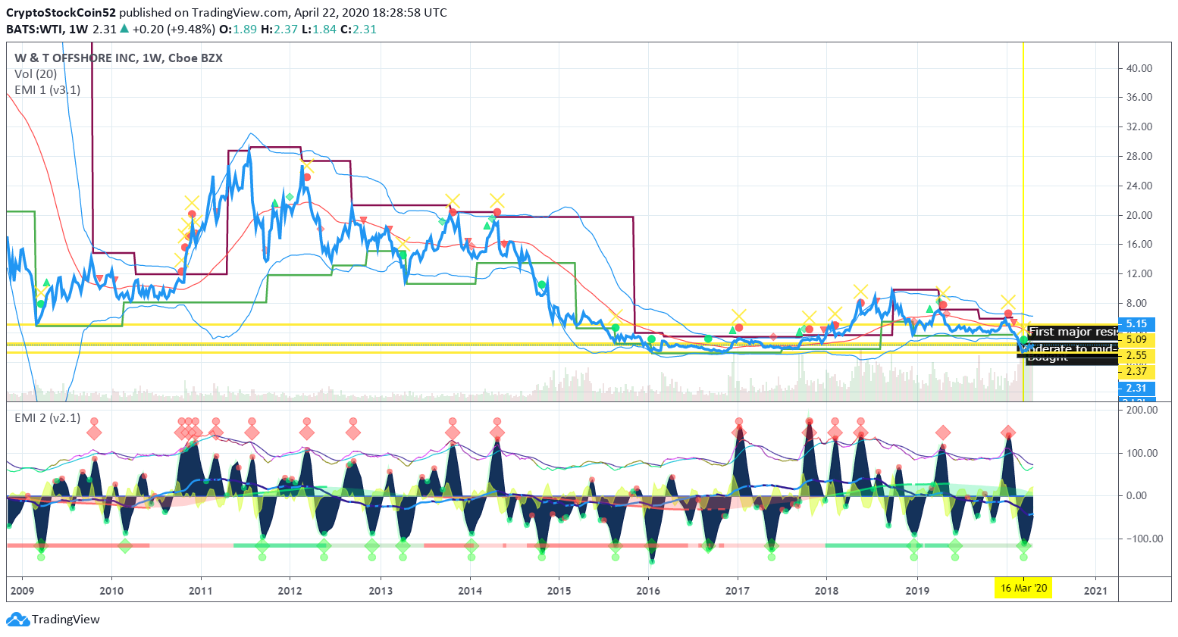Click the blue 5.15 price label
The height and width of the screenshot is (637, 1178).
1136,324
